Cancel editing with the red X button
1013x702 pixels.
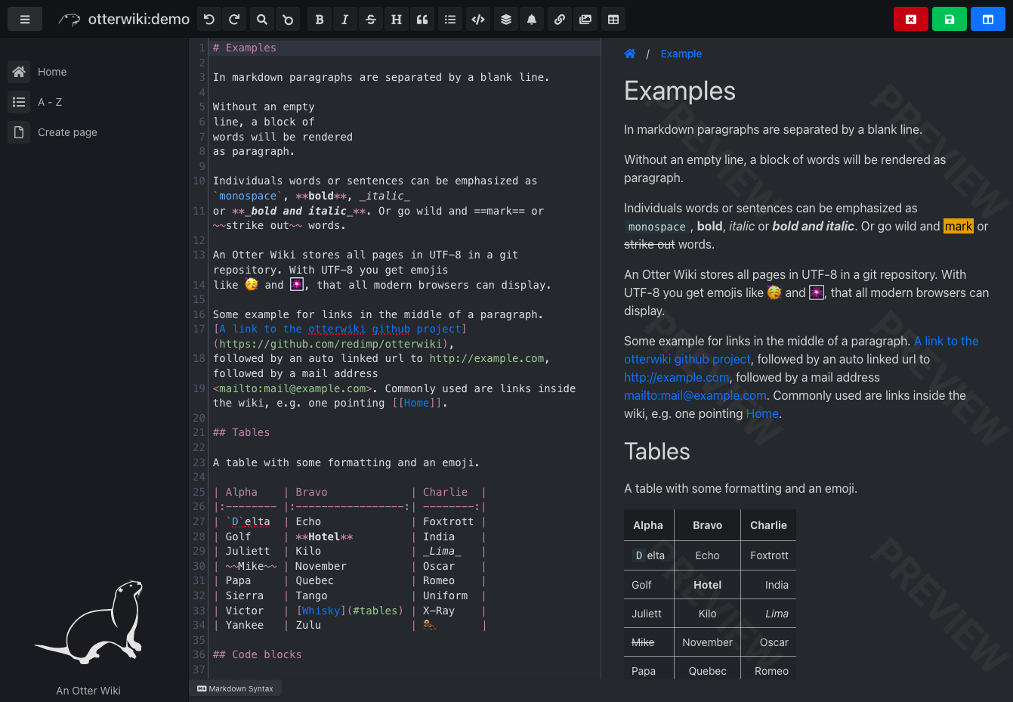[911, 20]
